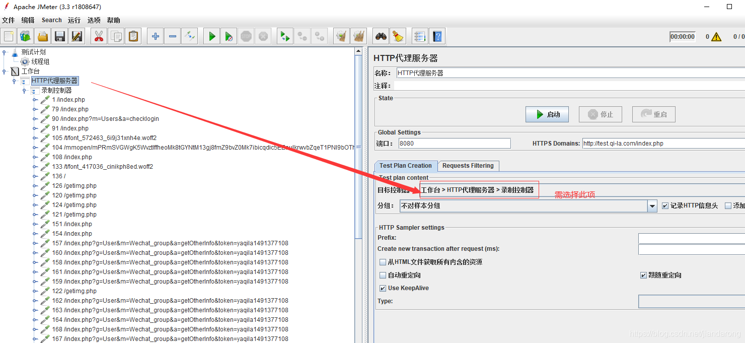The image size is (745, 343).
Task: Click the Paste clipboard icon
Action: (133, 36)
